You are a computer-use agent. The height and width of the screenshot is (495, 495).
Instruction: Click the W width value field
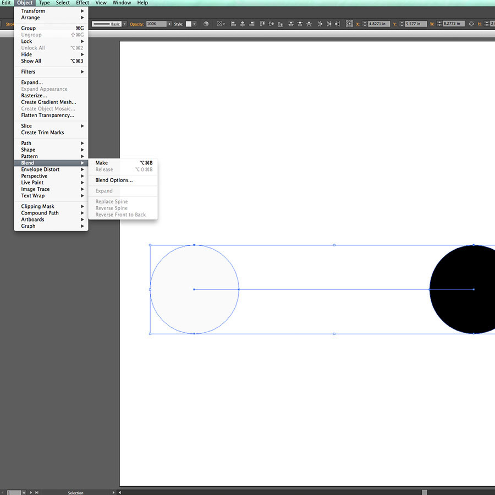point(453,24)
